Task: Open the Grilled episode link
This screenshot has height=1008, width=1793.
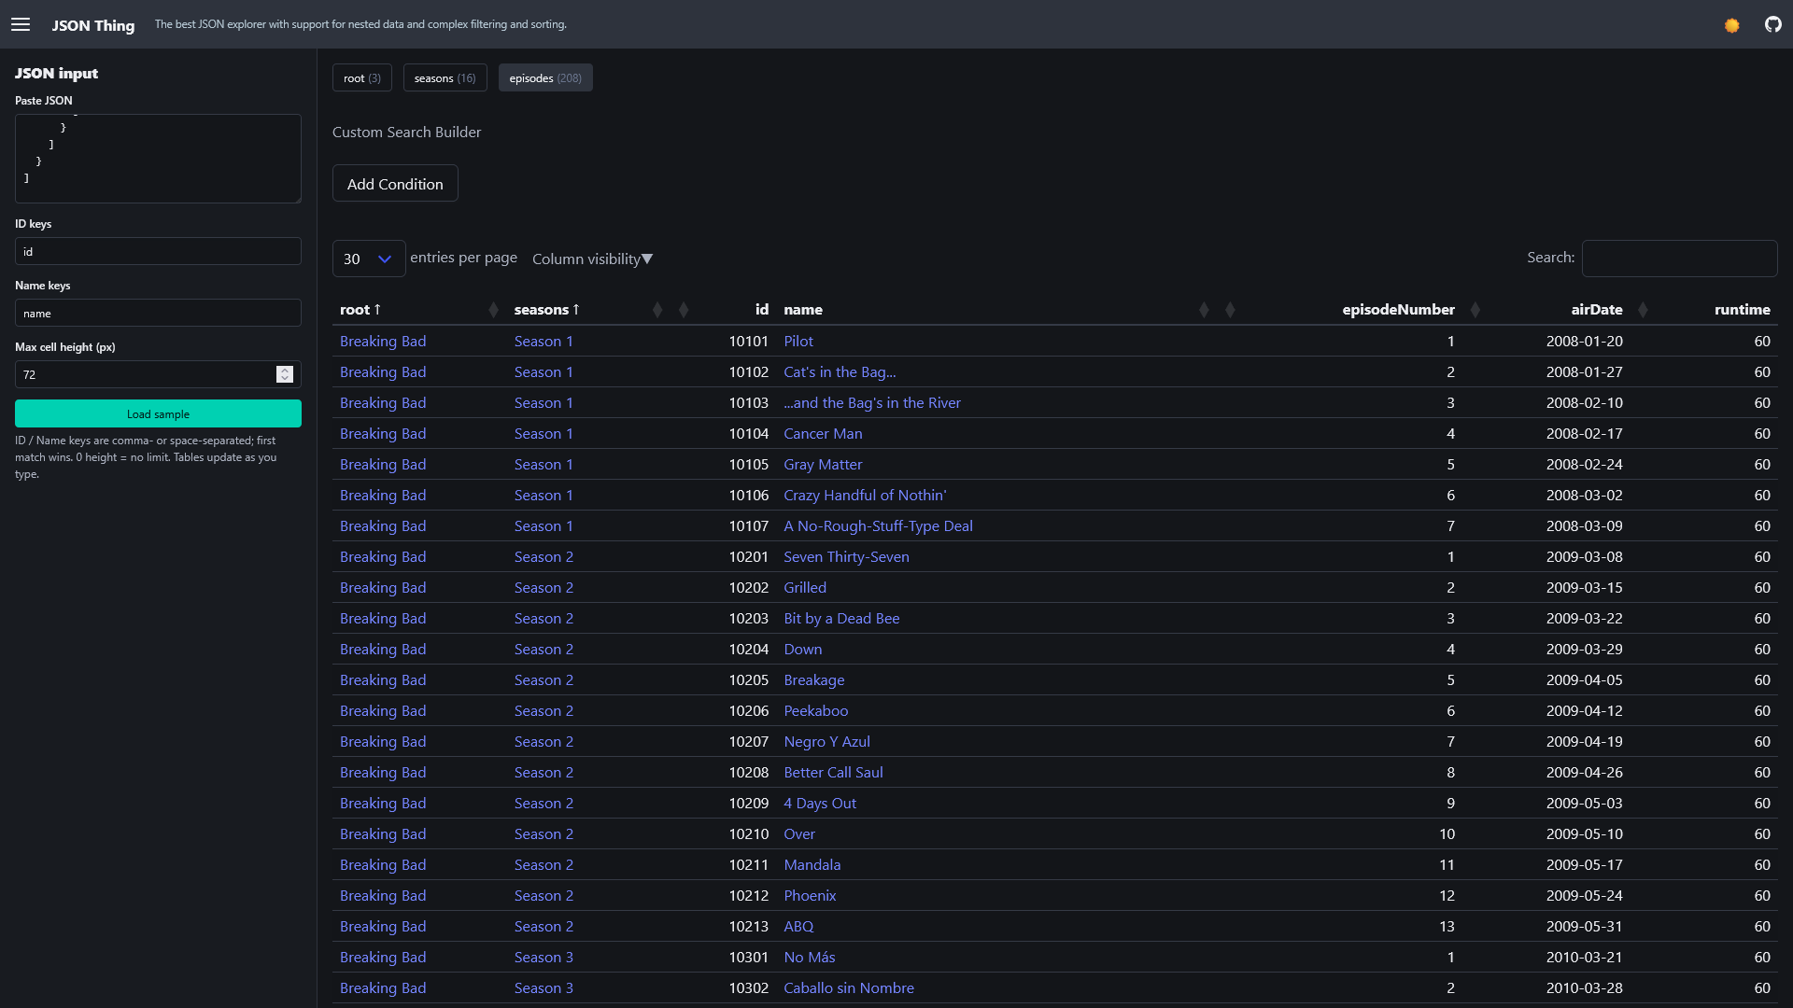Action: click(x=805, y=588)
